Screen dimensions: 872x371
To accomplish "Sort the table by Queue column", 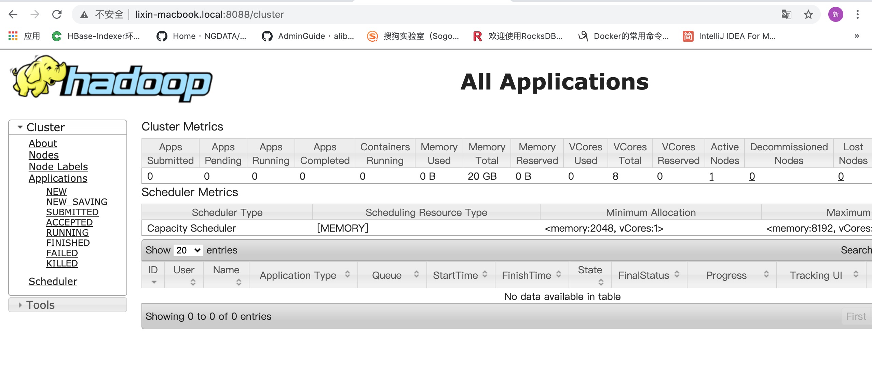I will pos(392,275).
